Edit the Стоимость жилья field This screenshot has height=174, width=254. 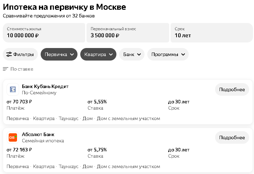[44, 33]
